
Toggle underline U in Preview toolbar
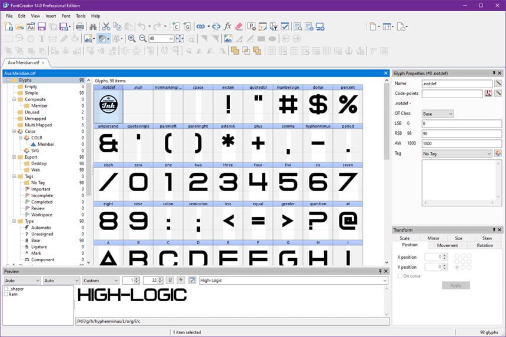[170, 280]
